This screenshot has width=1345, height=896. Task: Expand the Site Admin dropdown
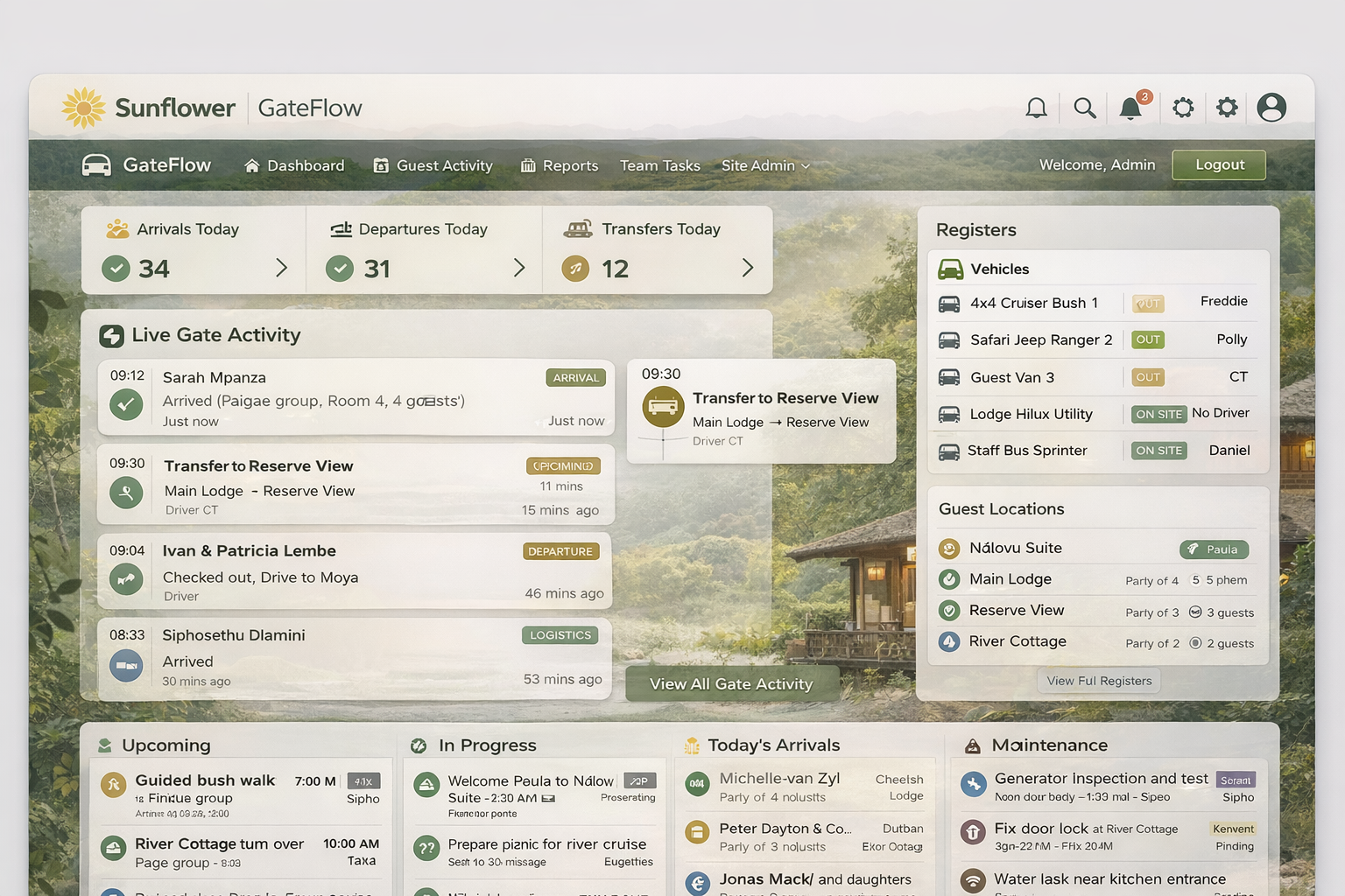pyautogui.click(x=764, y=165)
